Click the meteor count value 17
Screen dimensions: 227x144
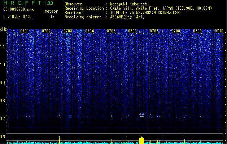52,17
